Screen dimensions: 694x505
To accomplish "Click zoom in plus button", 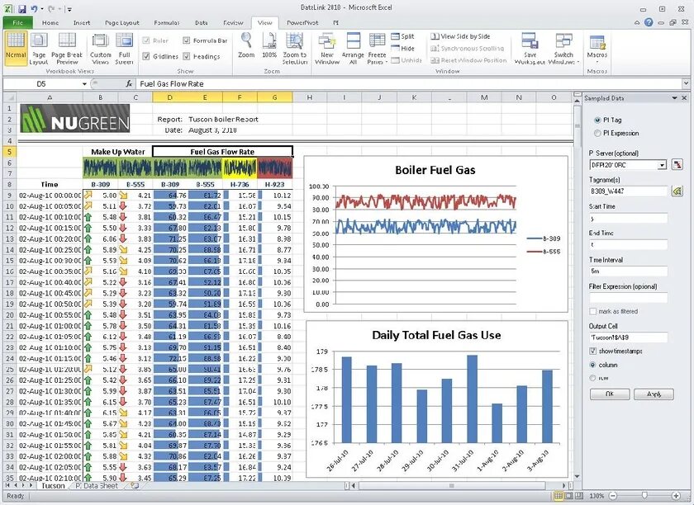I will pyautogui.click(x=676, y=496).
